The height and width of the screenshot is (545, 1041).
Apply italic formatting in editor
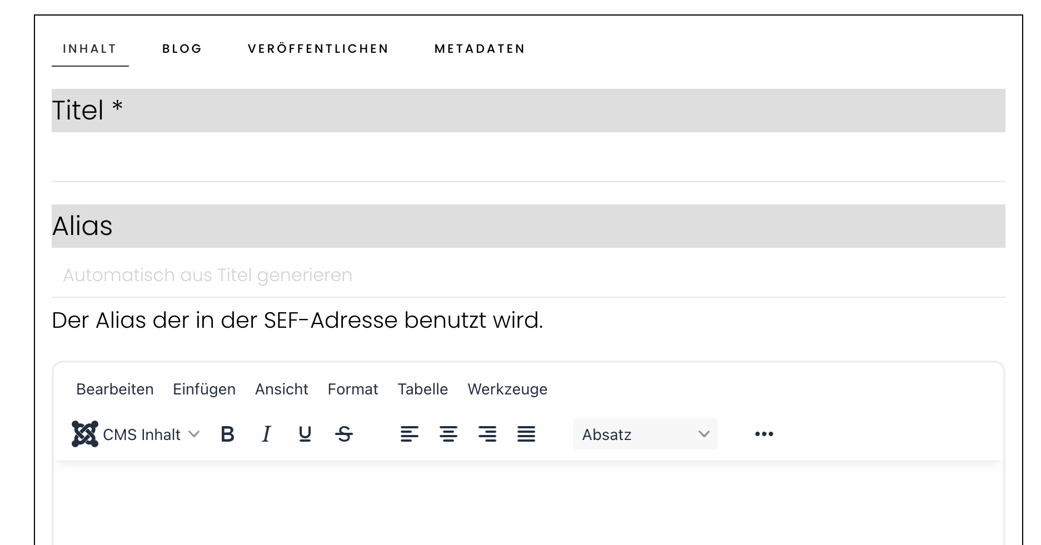point(266,434)
